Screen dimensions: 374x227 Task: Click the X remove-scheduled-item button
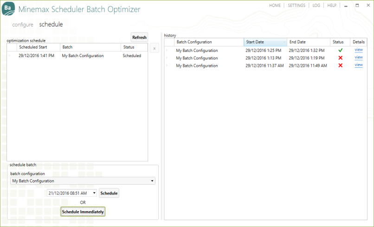point(155,48)
